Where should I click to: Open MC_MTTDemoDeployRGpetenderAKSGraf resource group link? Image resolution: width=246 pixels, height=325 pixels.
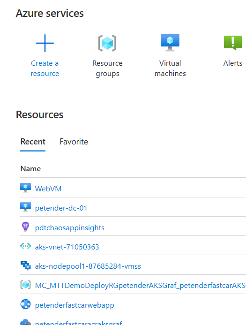tap(141, 286)
